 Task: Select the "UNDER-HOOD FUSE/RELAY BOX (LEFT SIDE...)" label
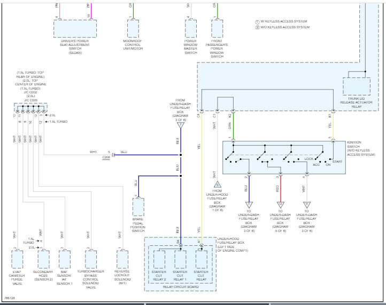[x=233, y=245]
